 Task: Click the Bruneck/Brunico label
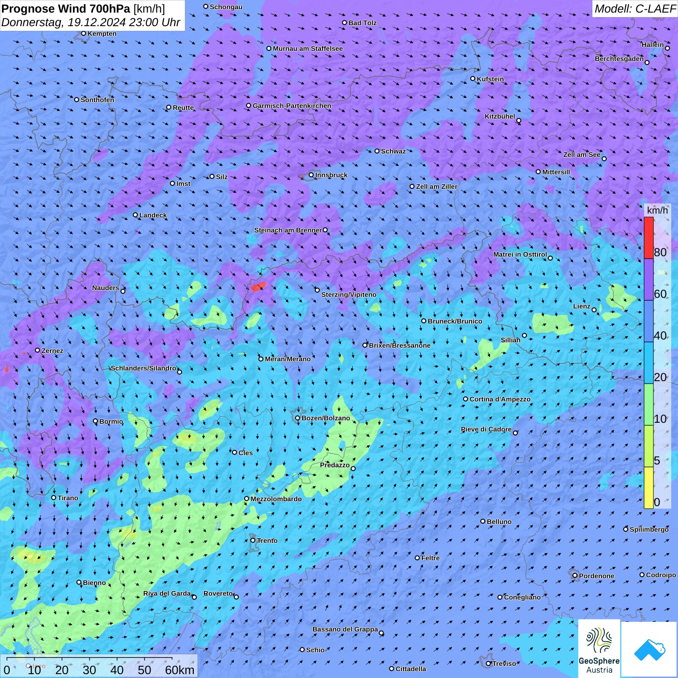tap(455, 321)
